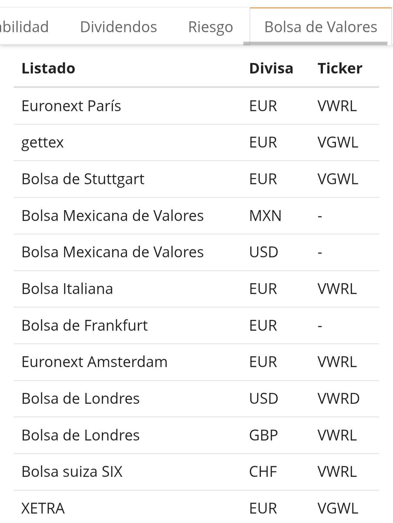Click the Listado column header
This screenshot has width=393, height=523.
[48, 68]
